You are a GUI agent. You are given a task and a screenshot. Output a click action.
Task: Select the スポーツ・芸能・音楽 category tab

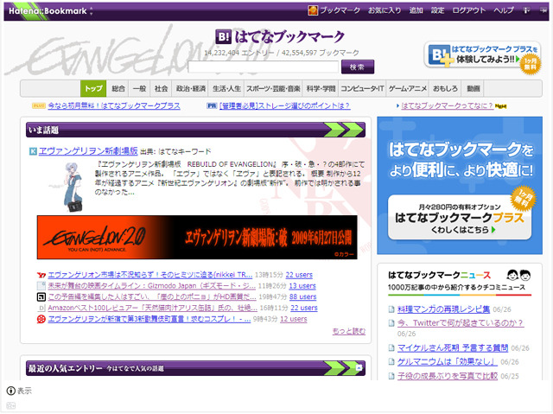coord(273,88)
